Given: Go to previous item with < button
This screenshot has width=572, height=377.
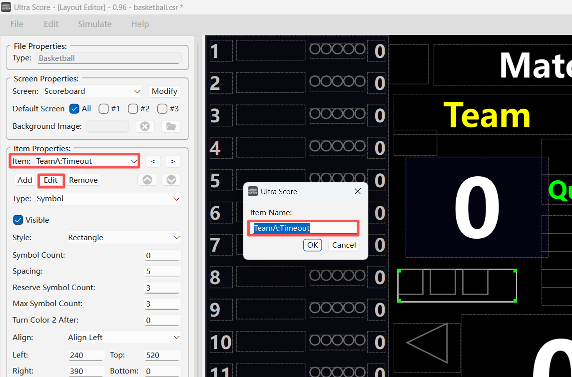Looking at the screenshot, I should (x=153, y=161).
